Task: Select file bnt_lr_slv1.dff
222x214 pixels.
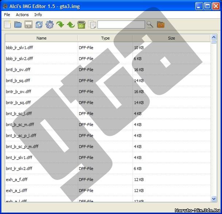Action: pyautogui.click(x=19, y=158)
